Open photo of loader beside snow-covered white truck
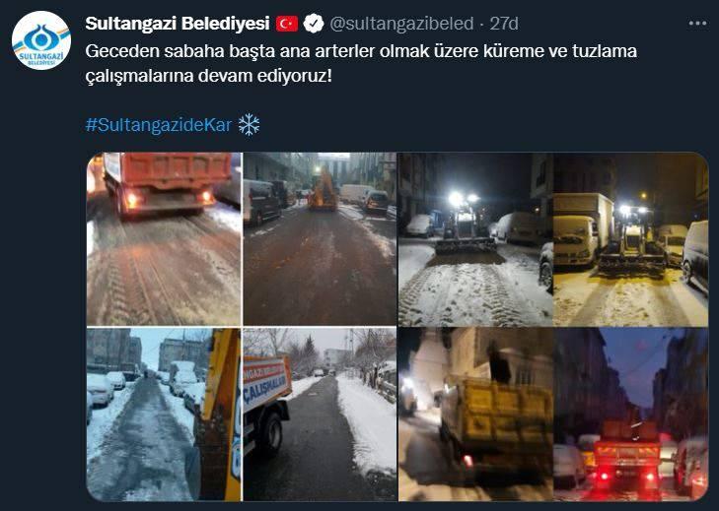Viewport: 719px width, 511px height. click(x=631, y=239)
